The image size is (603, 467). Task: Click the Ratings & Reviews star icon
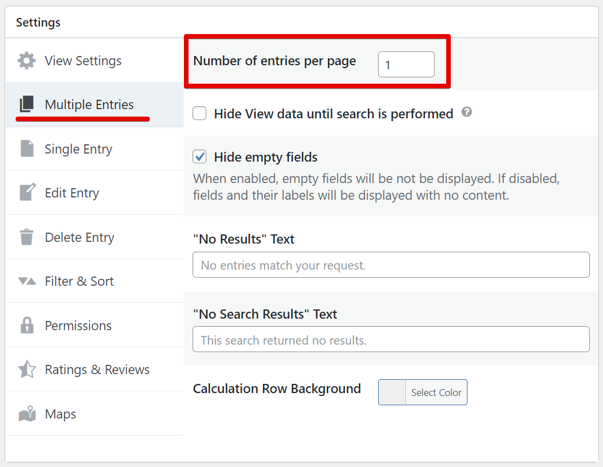(x=27, y=369)
